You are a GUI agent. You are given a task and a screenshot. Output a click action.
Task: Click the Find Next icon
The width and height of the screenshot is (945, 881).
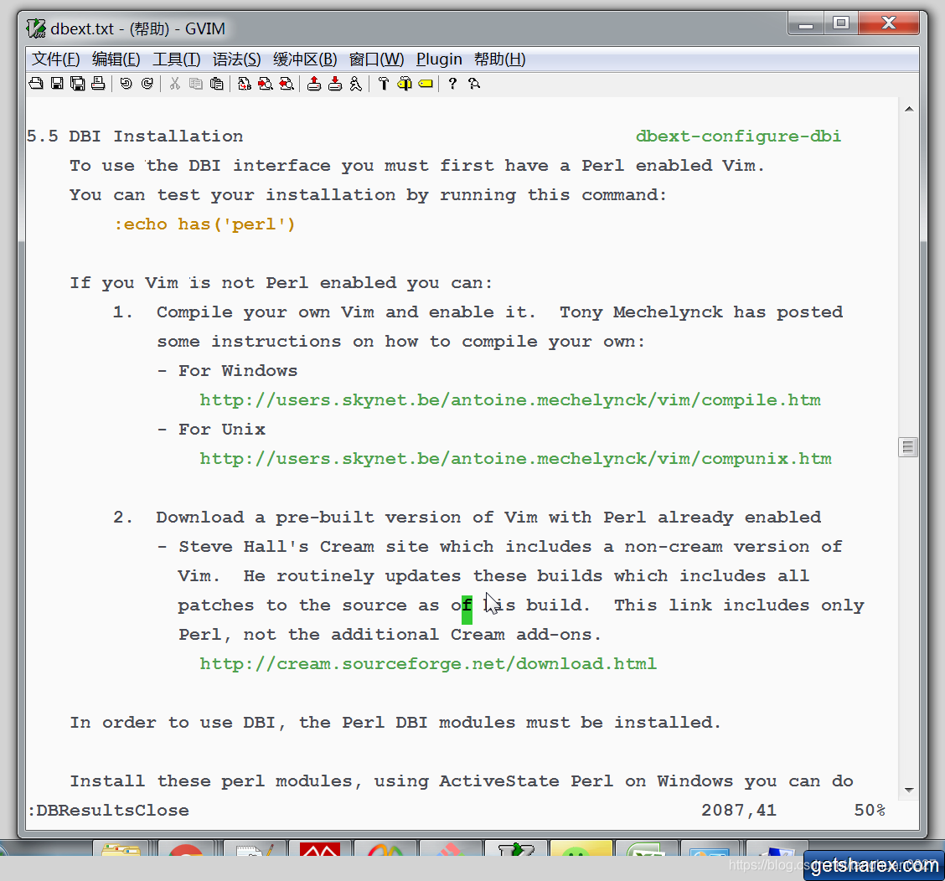pos(266,84)
